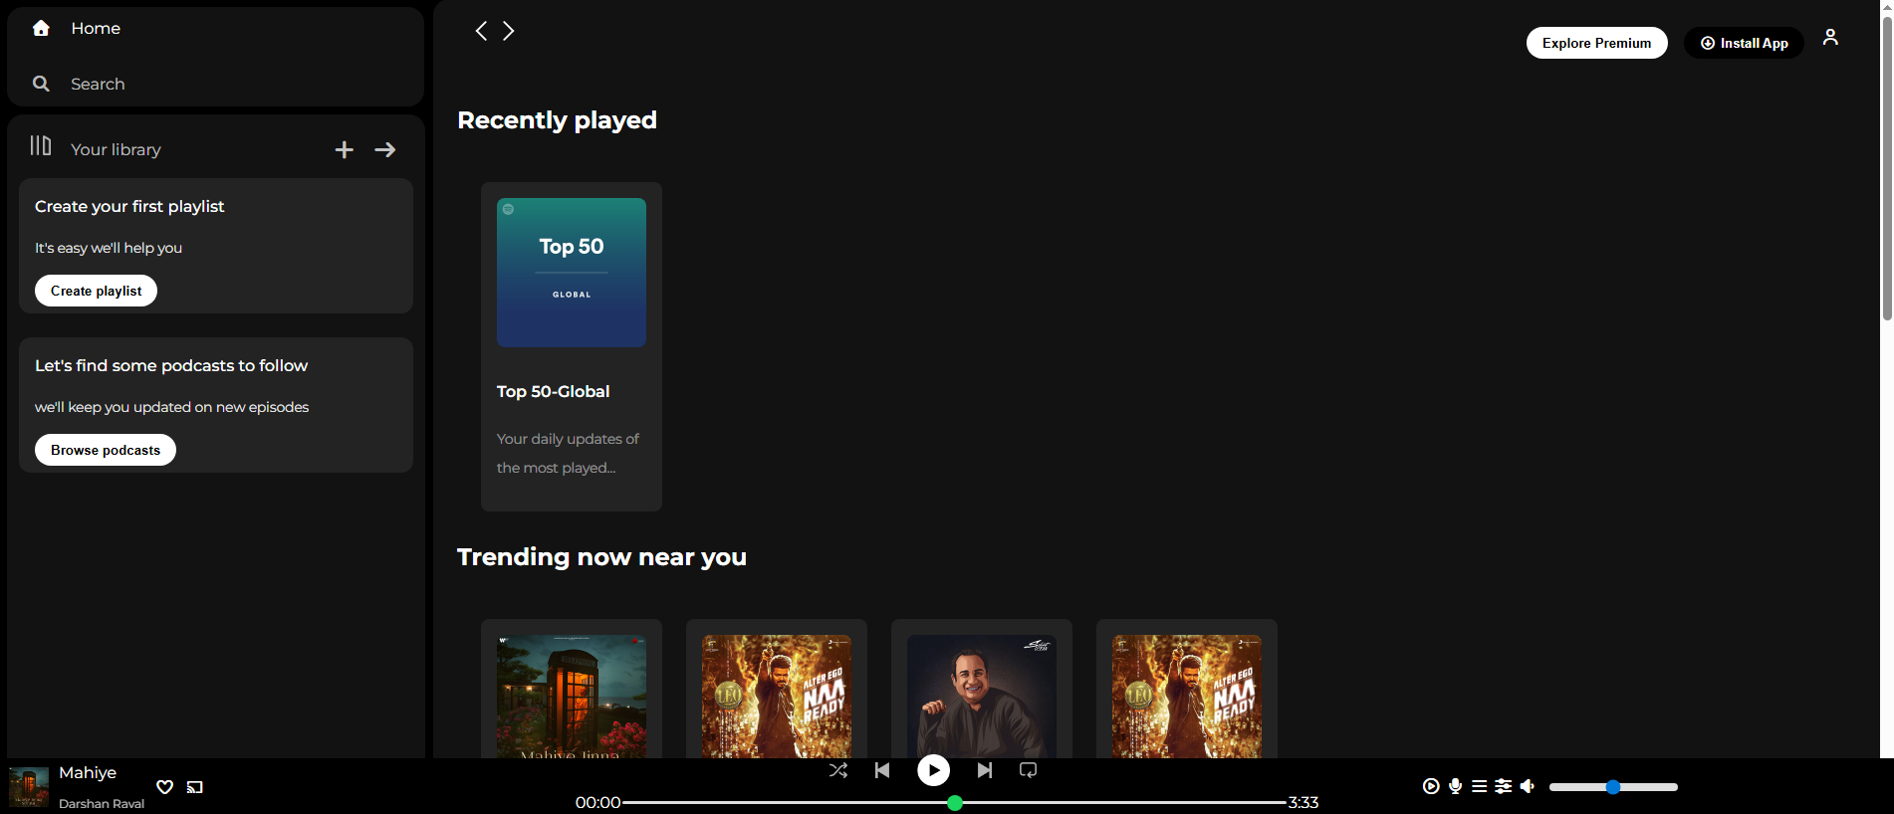Adjust the volume slider
1894x814 pixels.
pos(1613,787)
